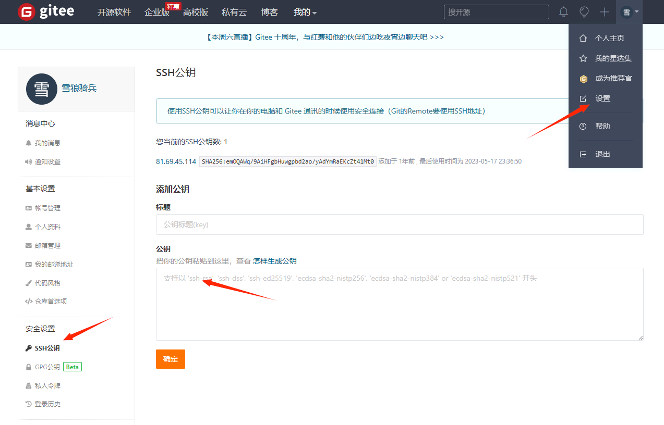Image resolution: width=664 pixels, height=425 pixels.
Task: Focus the 搜开源 search box
Action: pos(496,12)
